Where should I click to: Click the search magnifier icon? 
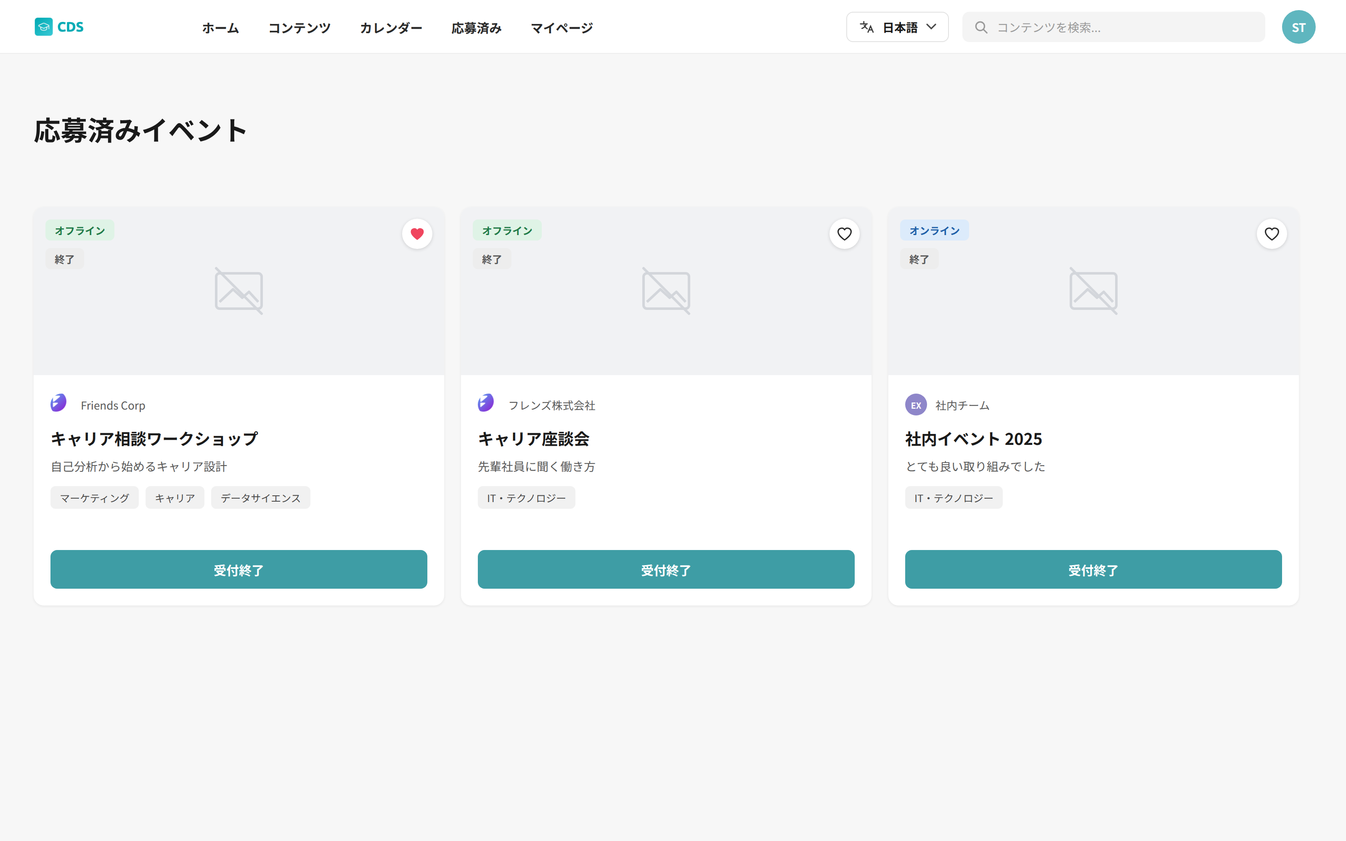[x=981, y=27]
